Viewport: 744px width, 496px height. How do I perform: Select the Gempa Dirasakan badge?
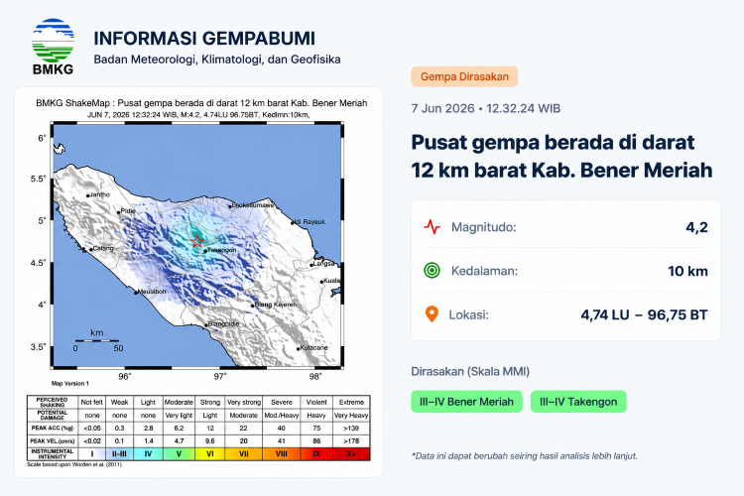[464, 76]
